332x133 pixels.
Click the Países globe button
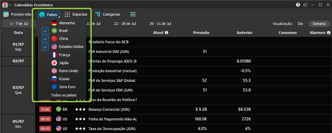49,14
